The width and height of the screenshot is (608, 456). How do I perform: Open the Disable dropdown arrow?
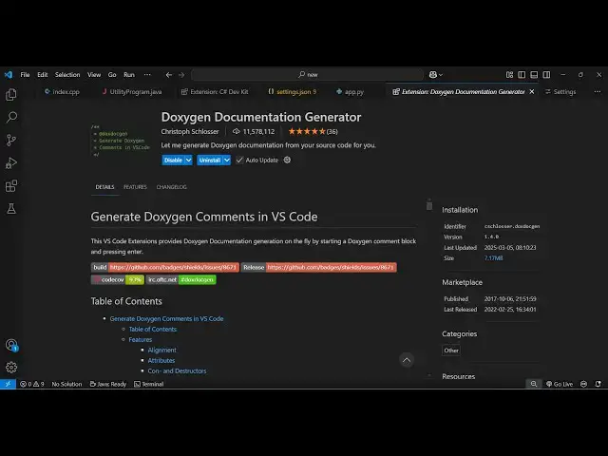[x=188, y=160]
